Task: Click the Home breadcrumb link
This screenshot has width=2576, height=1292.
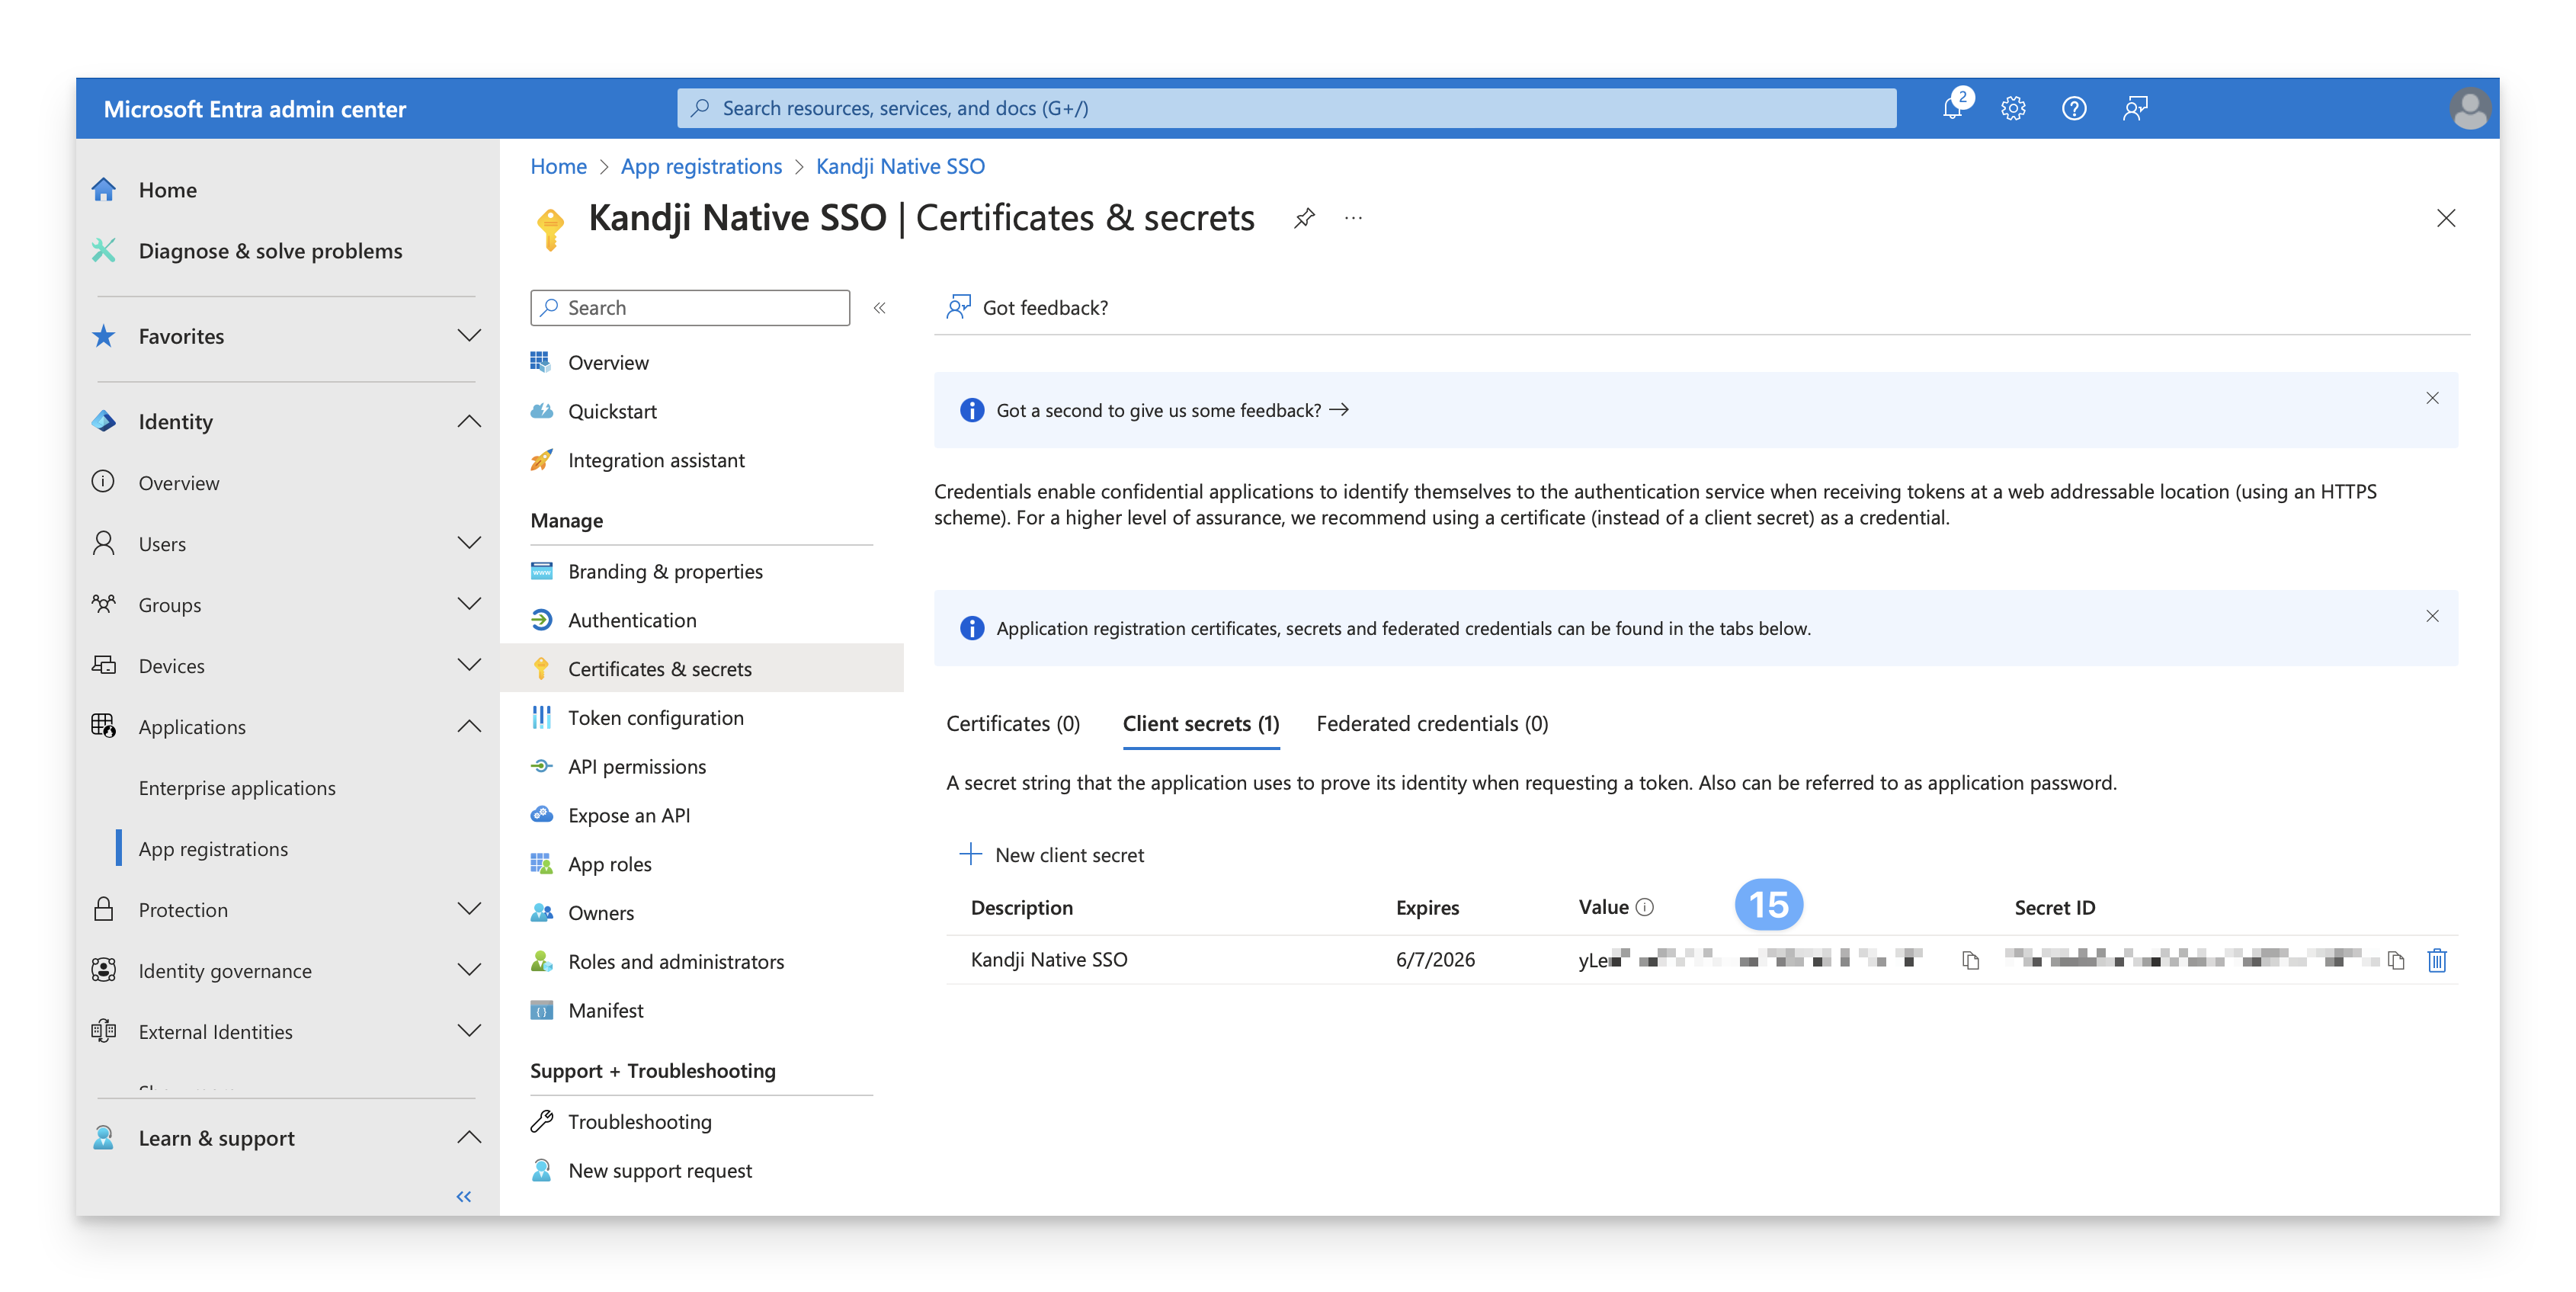Action: (558, 166)
